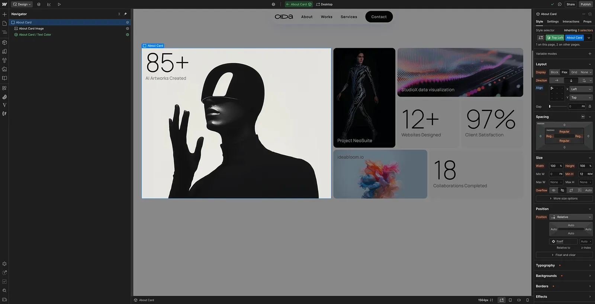Click the publish status check icon
595x304 pixels.
coord(553,4)
